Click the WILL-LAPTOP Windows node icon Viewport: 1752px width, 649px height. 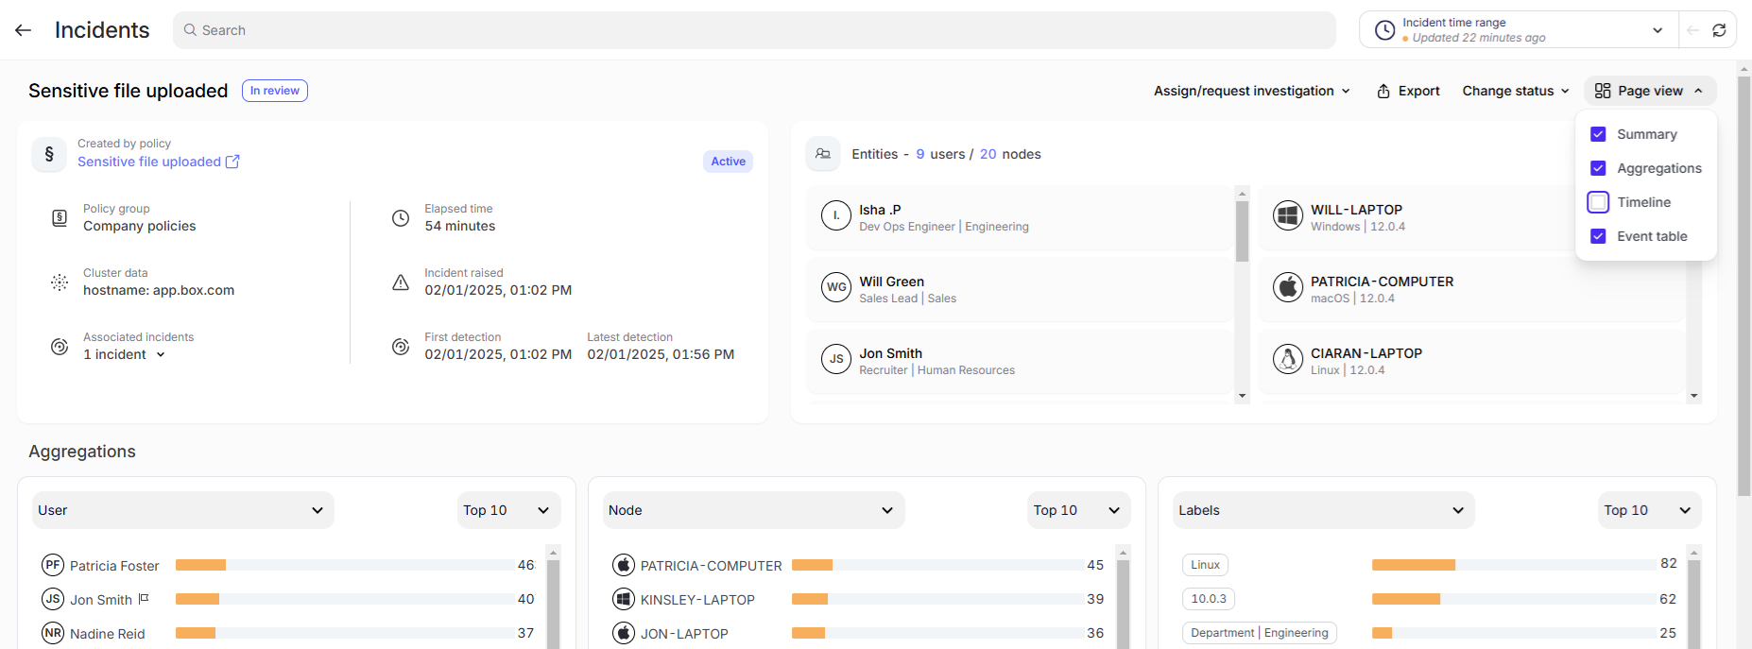point(1287,216)
